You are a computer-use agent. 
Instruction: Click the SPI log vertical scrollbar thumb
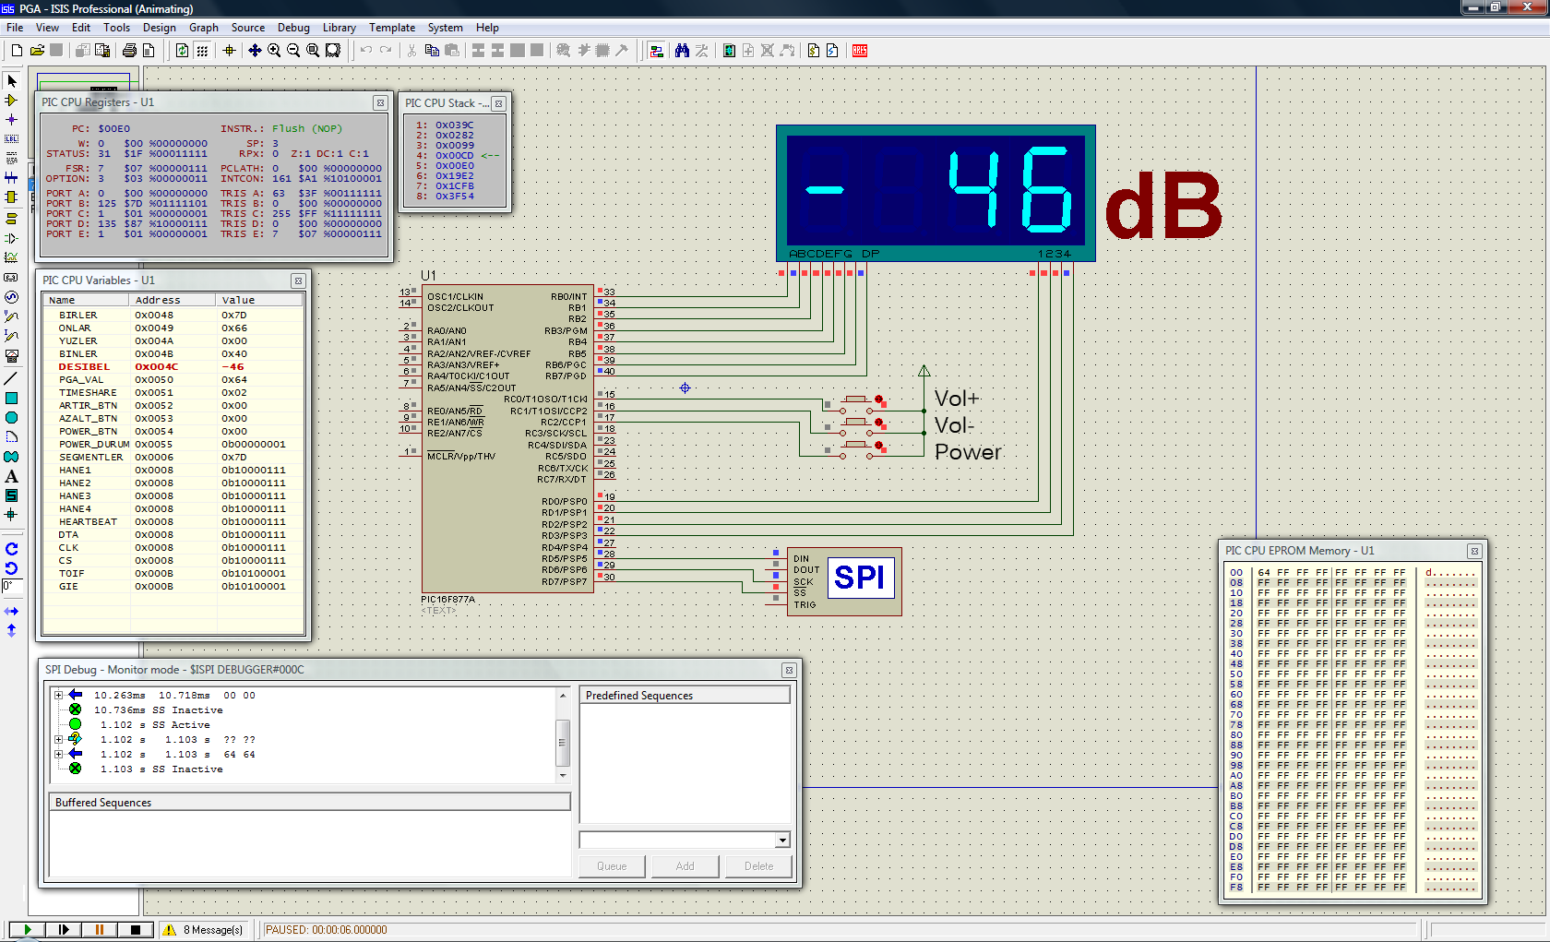tap(562, 743)
